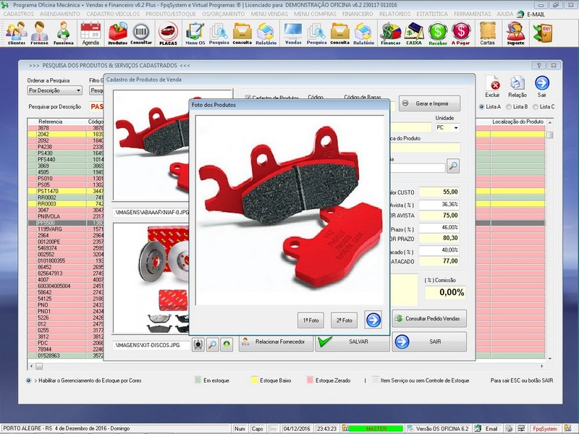This screenshot has width=579, height=434.
Task: Click the magnifier icon below the second photo
Action: pos(212,345)
